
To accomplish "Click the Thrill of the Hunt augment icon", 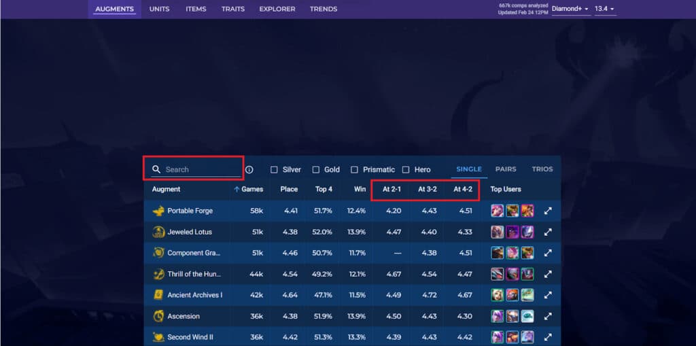I will click(x=158, y=274).
